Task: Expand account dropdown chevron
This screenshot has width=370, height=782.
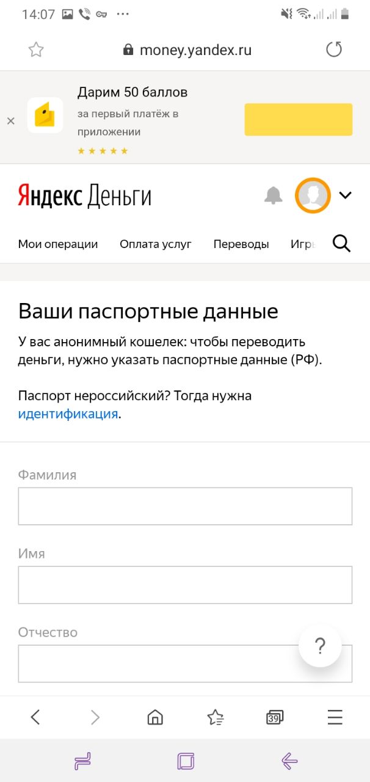Action: tap(345, 195)
